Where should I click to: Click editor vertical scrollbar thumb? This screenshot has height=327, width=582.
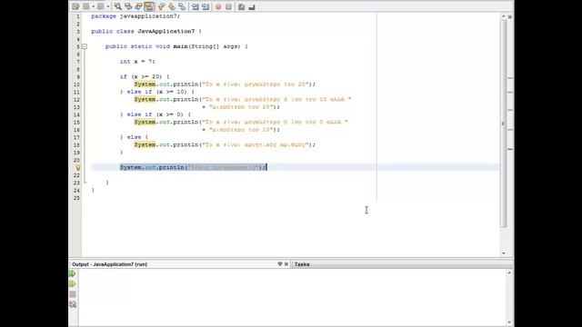pyautogui.click(x=503, y=124)
